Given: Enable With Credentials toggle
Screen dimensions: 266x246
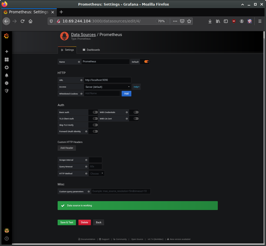Looking at the screenshot, I should click(136, 112).
